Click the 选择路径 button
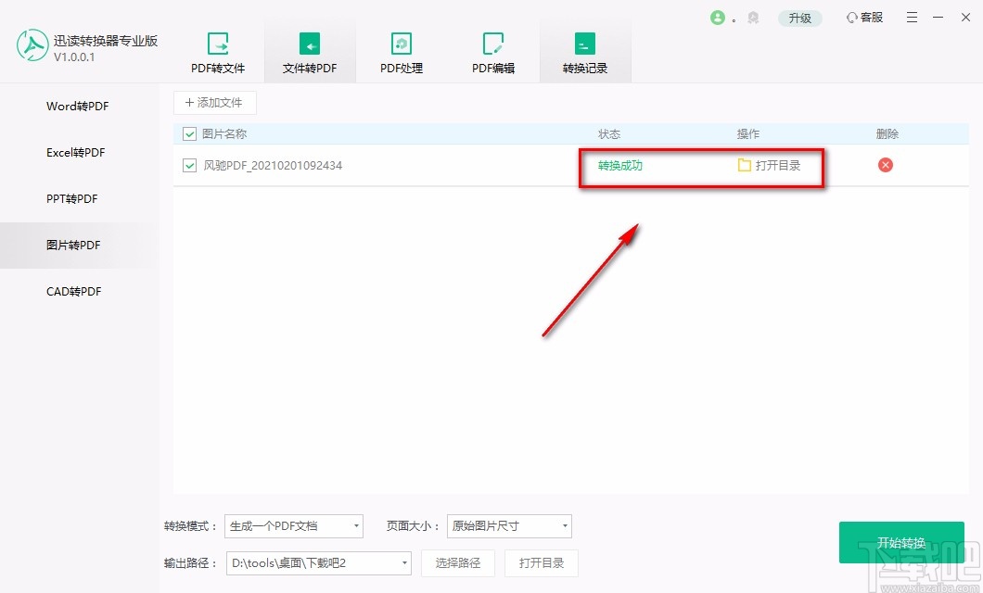This screenshot has height=593, width=983. click(x=457, y=562)
